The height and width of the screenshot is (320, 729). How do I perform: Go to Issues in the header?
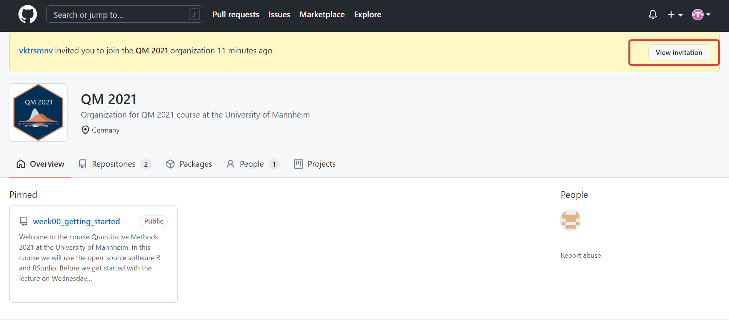[x=279, y=15]
